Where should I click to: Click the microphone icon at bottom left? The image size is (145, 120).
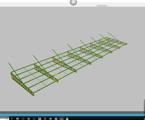point(7,119)
